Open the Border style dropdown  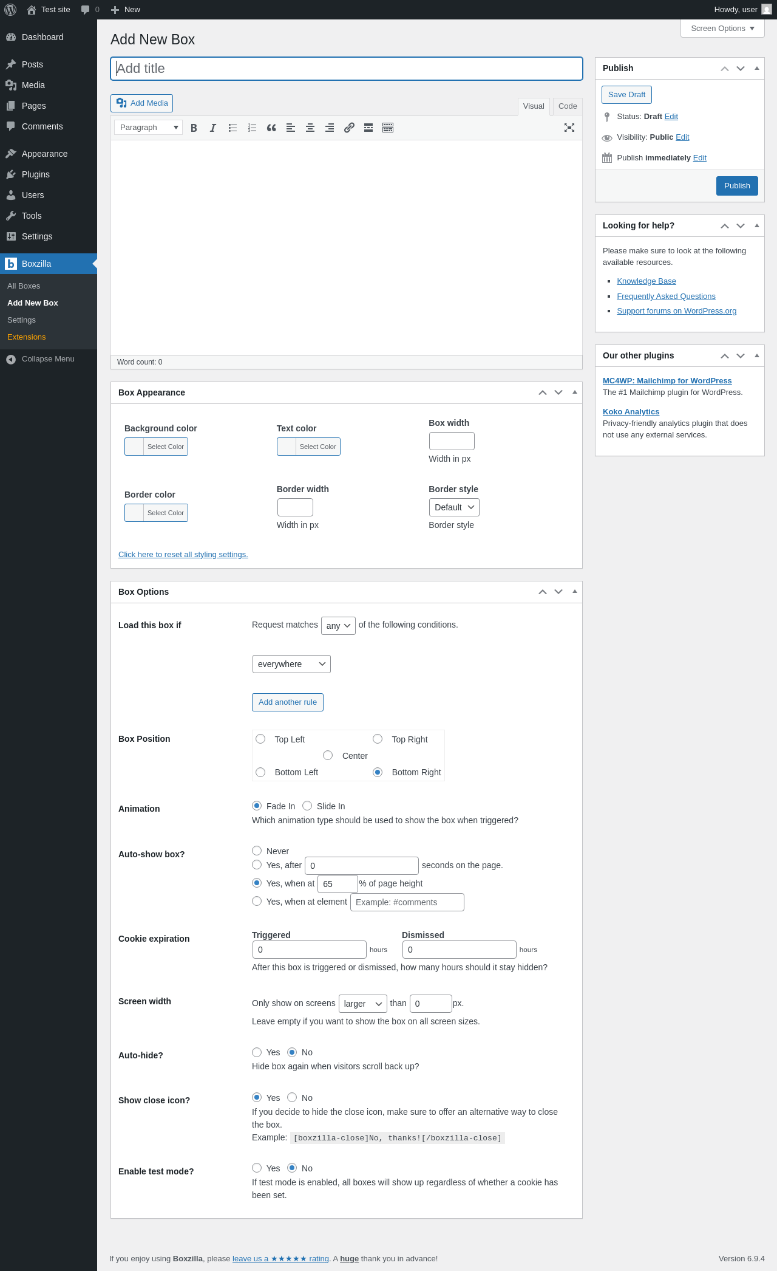point(454,507)
